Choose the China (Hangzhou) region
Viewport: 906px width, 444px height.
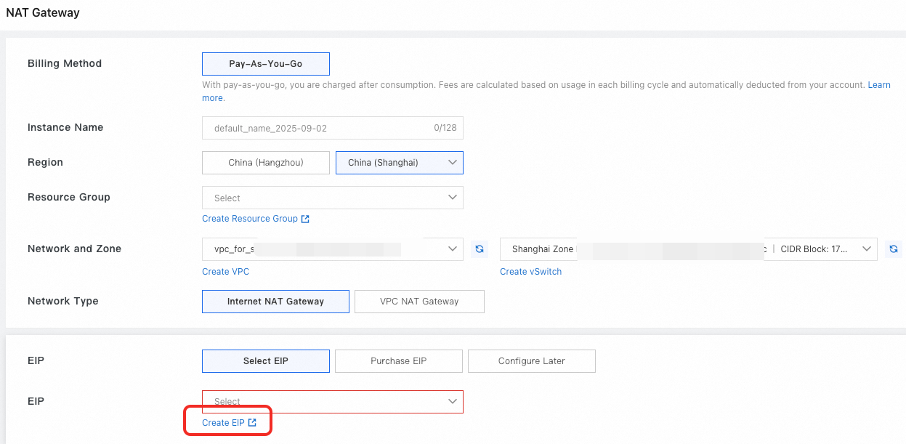pyautogui.click(x=265, y=163)
